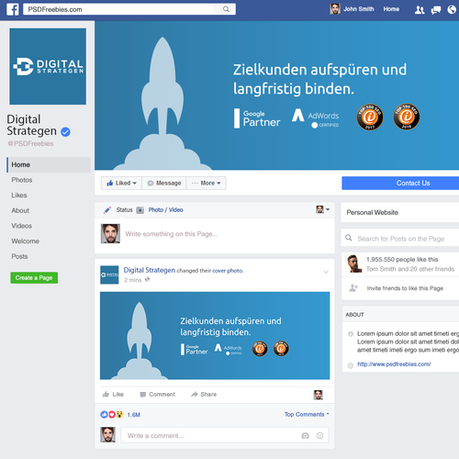This screenshot has height=459, width=459.
Task: Click the camera icon beside Photo / Video
Action: (140, 210)
